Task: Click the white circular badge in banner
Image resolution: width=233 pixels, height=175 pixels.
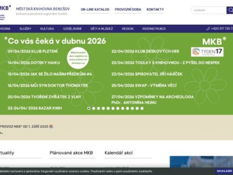Action: 78,58
